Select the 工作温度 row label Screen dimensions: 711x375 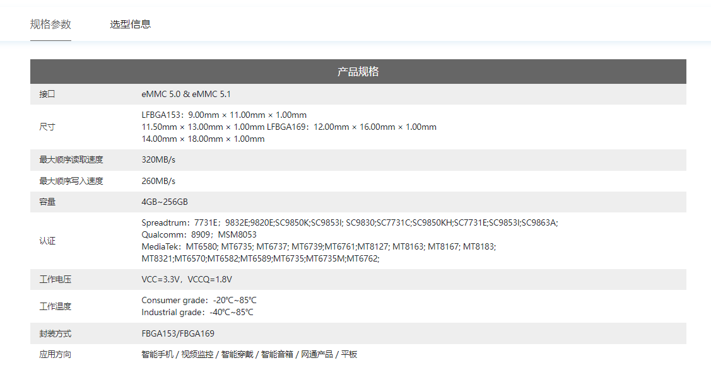point(56,306)
